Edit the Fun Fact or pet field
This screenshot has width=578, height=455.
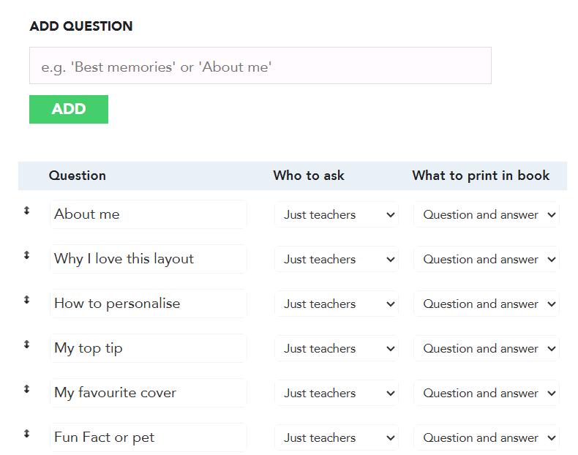click(x=148, y=438)
